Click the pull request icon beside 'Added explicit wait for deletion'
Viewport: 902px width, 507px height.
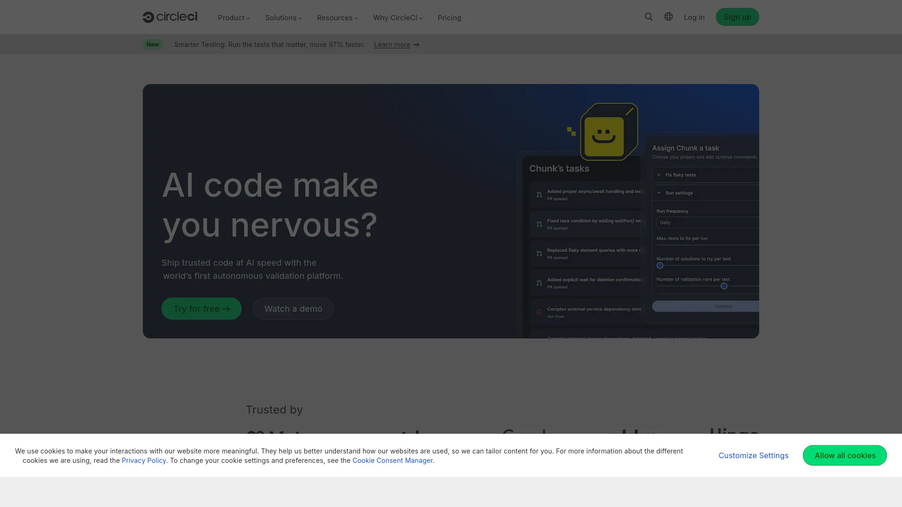pyautogui.click(x=539, y=283)
